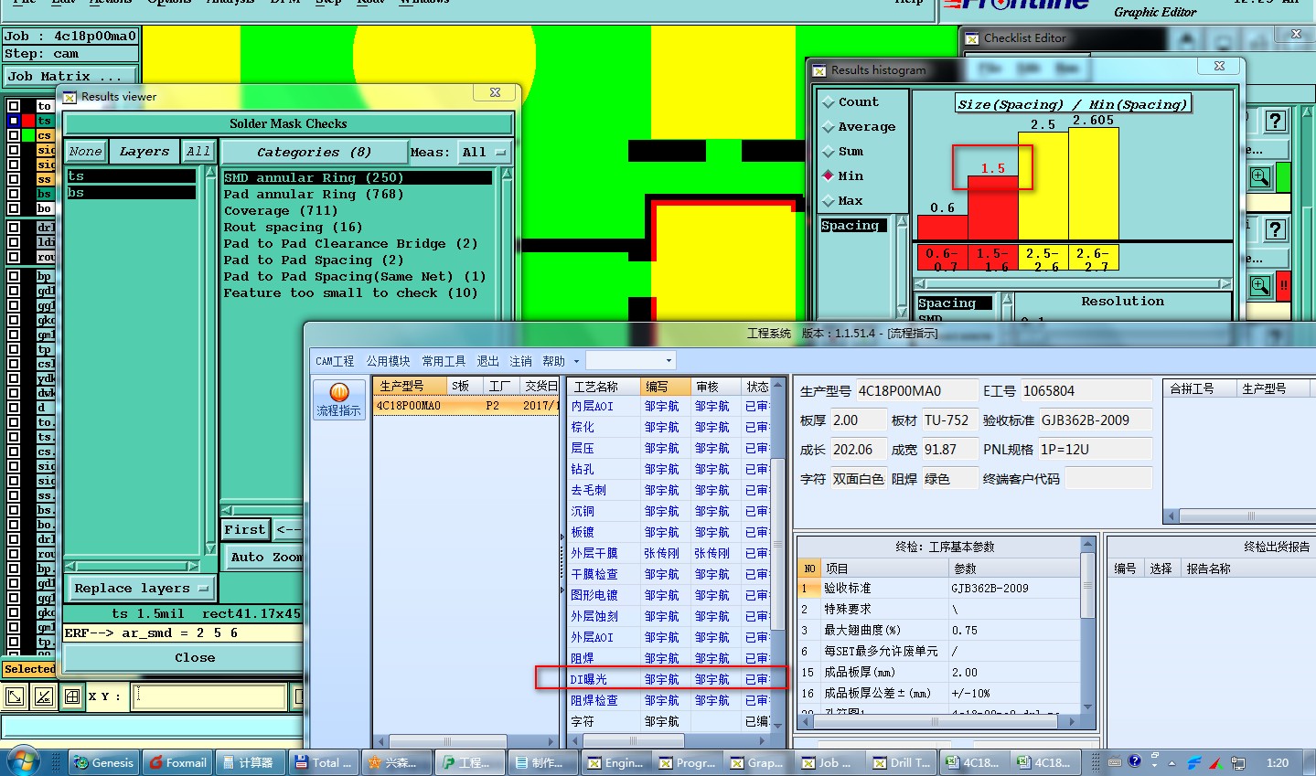Click the 注销 menu item

coord(520,362)
